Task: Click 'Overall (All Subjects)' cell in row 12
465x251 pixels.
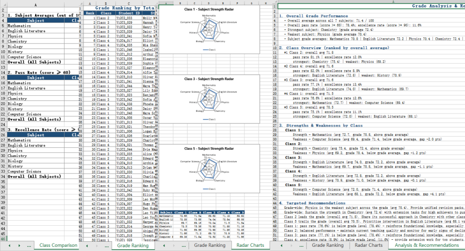Action: (36, 62)
